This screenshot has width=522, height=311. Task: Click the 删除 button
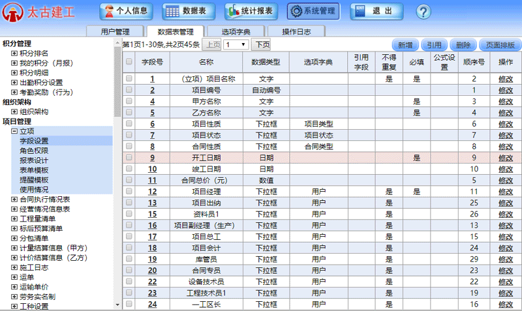point(463,45)
